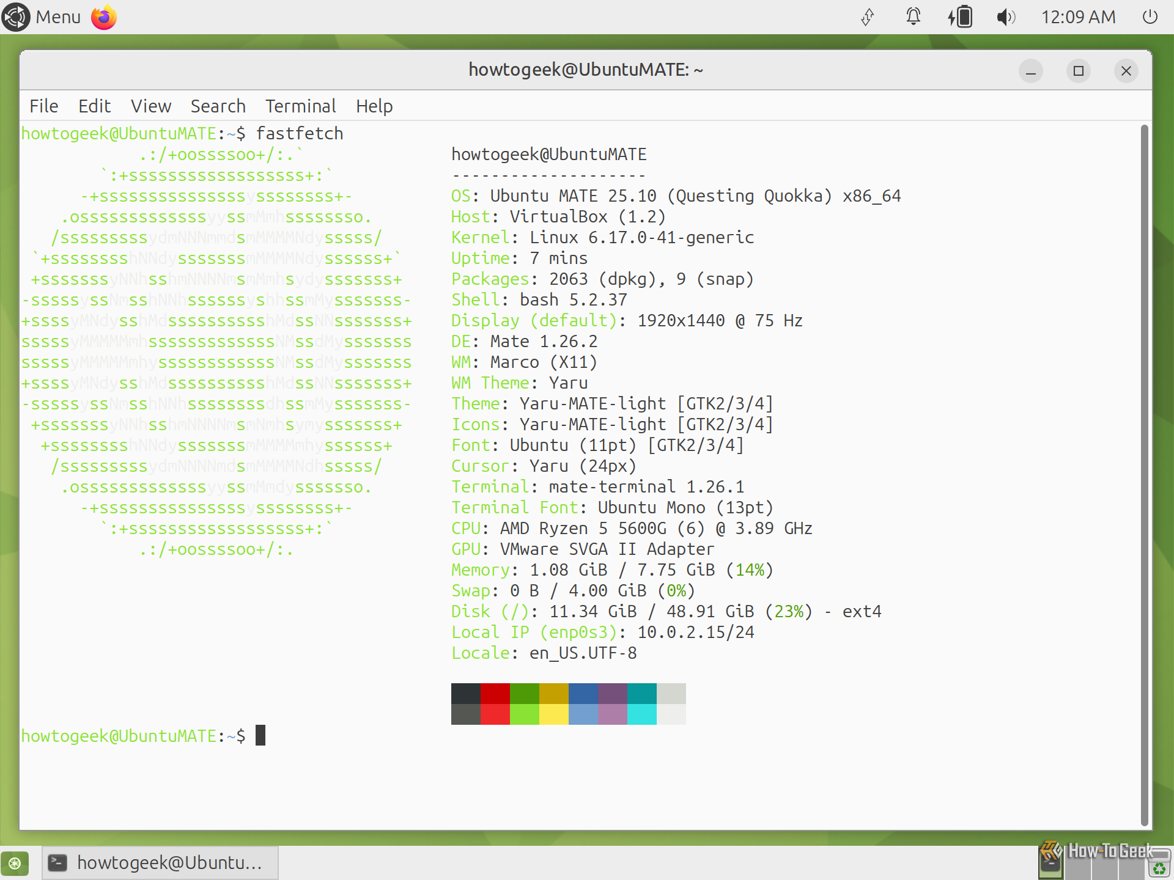This screenshot has width=1174, height=880.
Task: Click the GPU line 'VMware SVGA II Adapter'
Action: [x=583, y=549]
